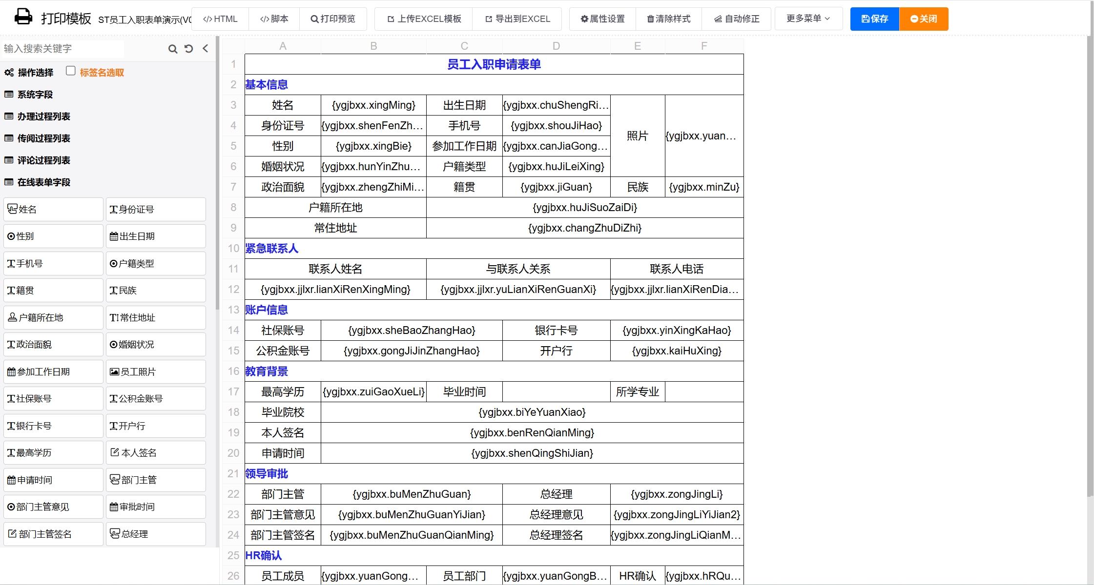The width and height of the screenshot is (1094, 585).
Task: Click the search magnifier icon in sidebar
Action: (172, 49)
